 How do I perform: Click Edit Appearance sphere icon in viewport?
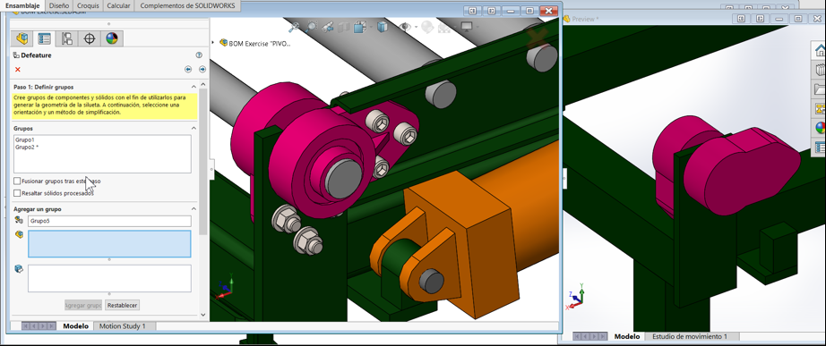[x=427, y=26]
